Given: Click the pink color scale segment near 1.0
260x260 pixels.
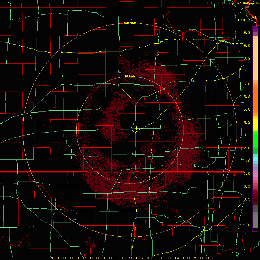Looking at the screenshot, I should coord(255,175).
